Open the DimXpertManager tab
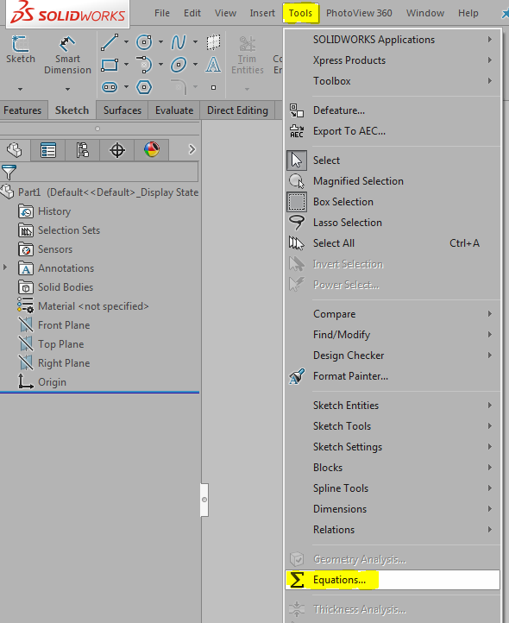 [x=117, y=150]
